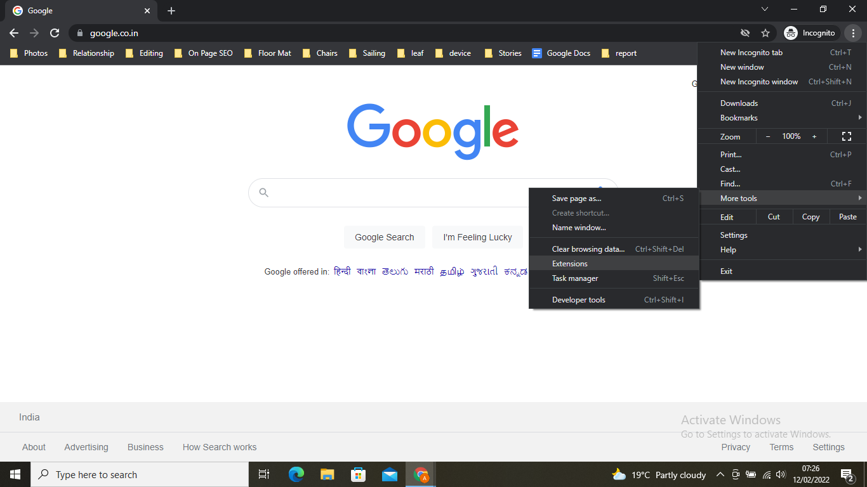Click Copy in the Edit row
The width and height of the screenshot is (867, 487).
811,217
